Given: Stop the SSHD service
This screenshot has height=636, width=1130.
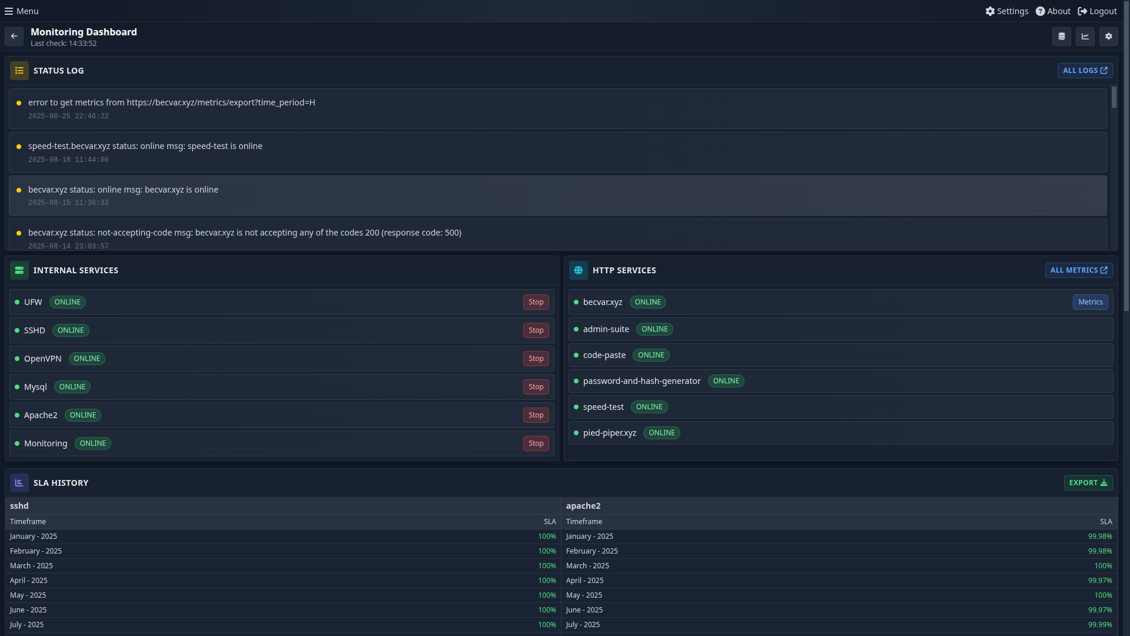Looking at the screenshot, I should pyautogui.click(x=536, y=330).
